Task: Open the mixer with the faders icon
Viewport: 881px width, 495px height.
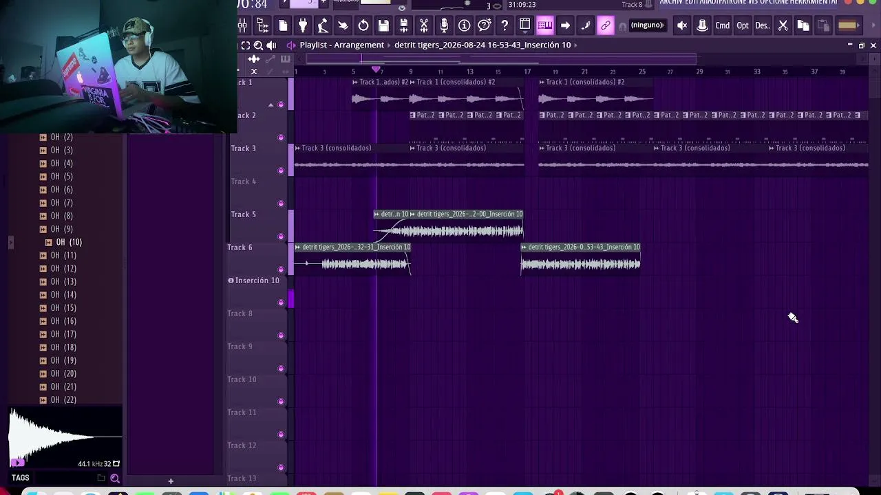Action: [x=242, y=26]
